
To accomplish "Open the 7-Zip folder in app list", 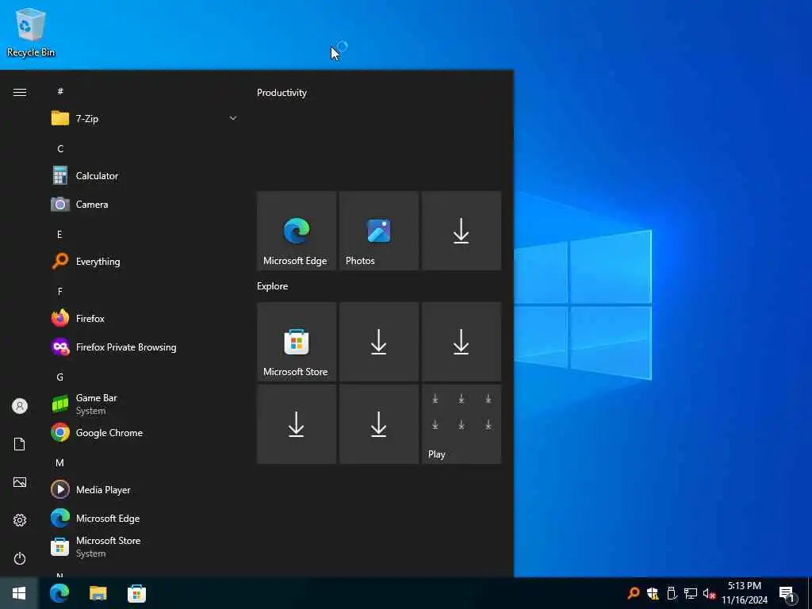I will pyautogui.click(x=144, y=119).
